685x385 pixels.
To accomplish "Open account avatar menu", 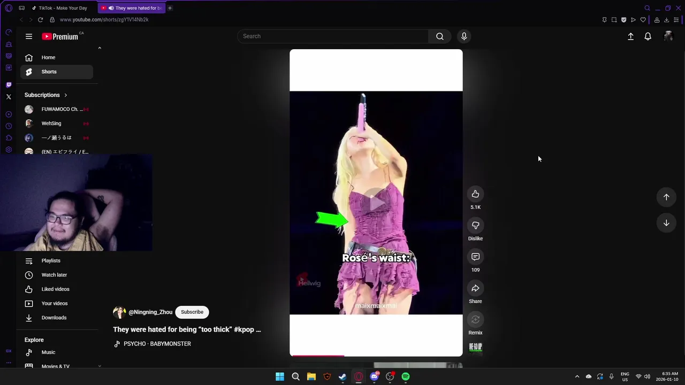I will pos(668,36).
